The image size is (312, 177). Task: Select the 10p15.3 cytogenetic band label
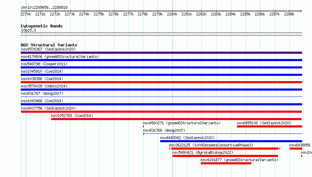click(28, 30)
